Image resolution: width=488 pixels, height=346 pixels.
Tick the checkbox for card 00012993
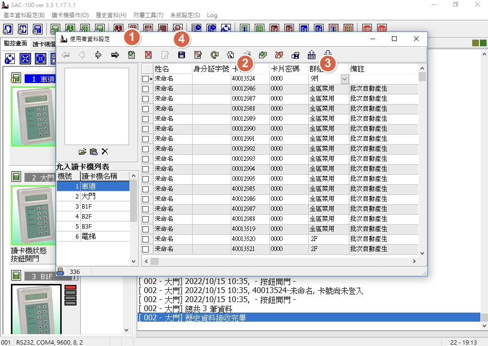coord(145,159)
